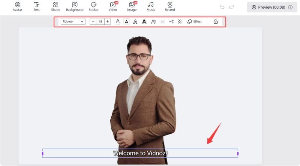Toggle the text background fill

127,22
